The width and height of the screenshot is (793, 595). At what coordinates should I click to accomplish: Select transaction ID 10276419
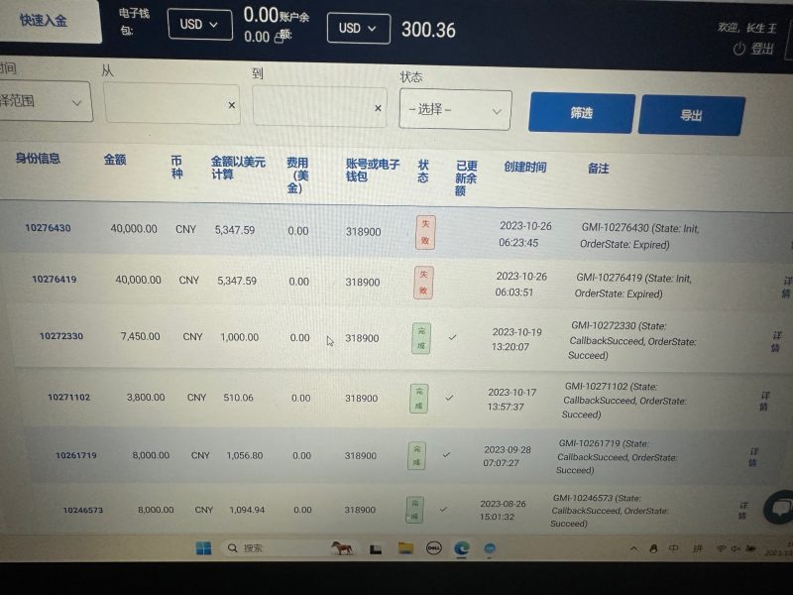[55, 279]
